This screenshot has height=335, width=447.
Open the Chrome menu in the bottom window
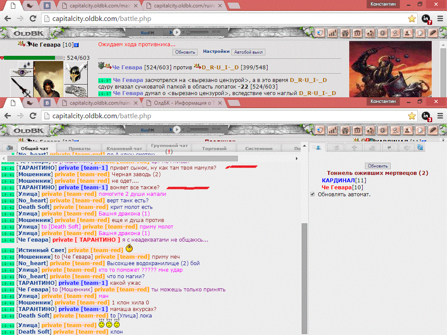pos(440,116)
